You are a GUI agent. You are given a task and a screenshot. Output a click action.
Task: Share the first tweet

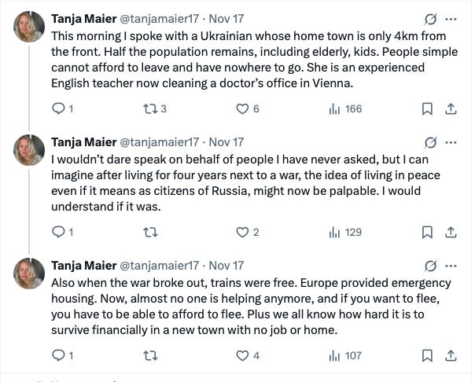click(x=451, y=108)
